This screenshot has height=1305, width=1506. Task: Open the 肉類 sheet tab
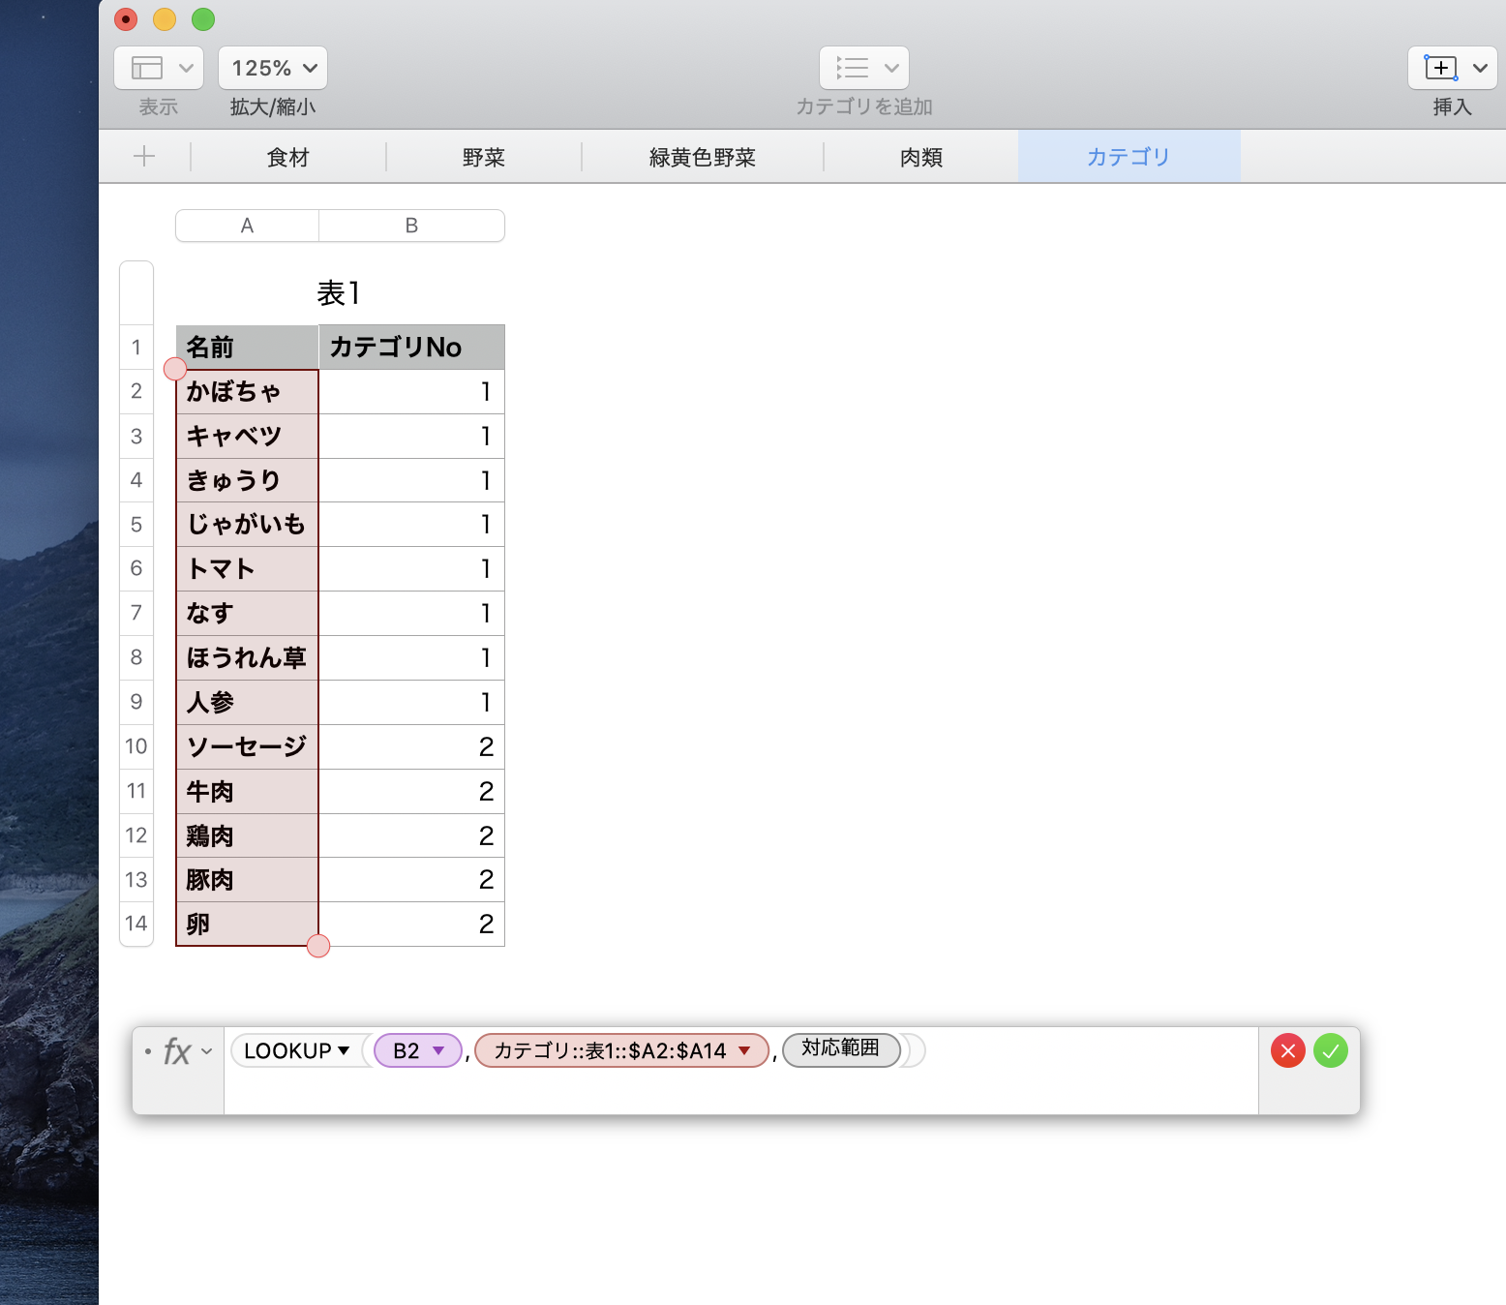tap(920, 157)
